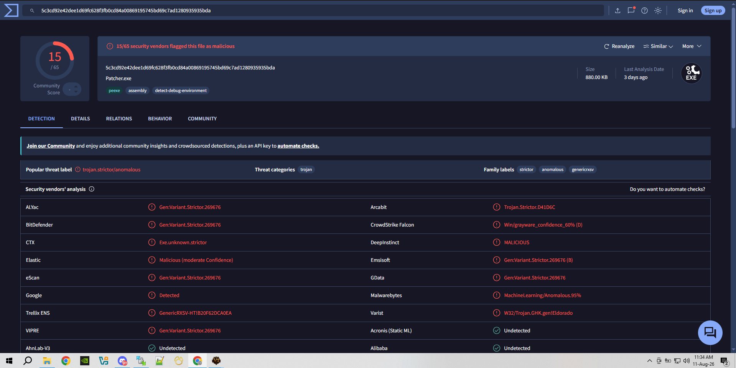Click the Reanalyze button
Viewport: 736px width, 368px height.
[x=619, y=46]
